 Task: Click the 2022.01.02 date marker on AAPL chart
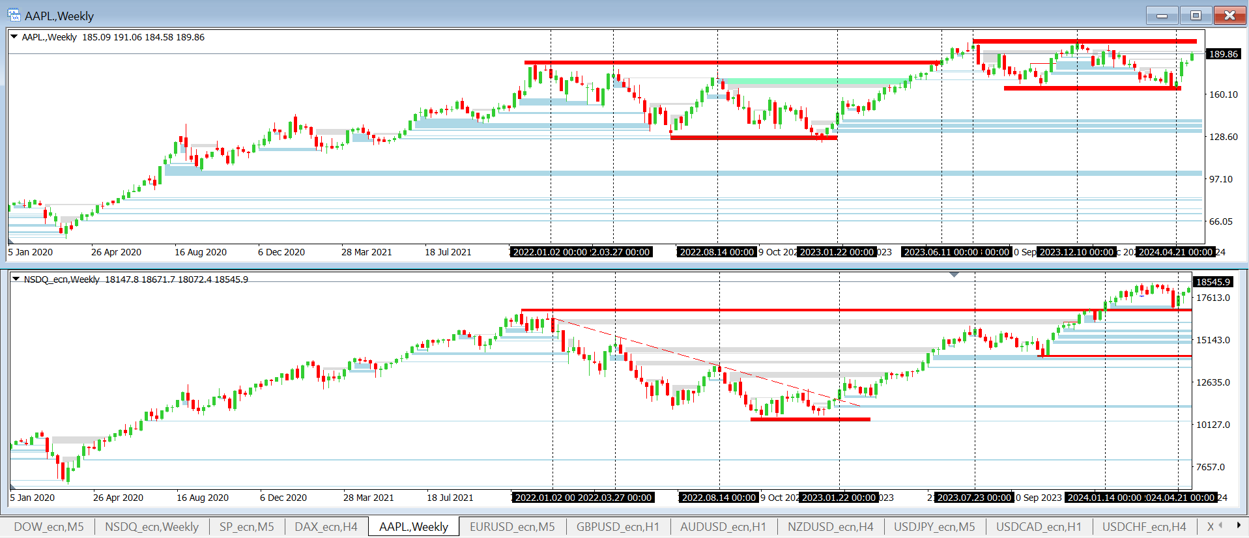(550, 252)
